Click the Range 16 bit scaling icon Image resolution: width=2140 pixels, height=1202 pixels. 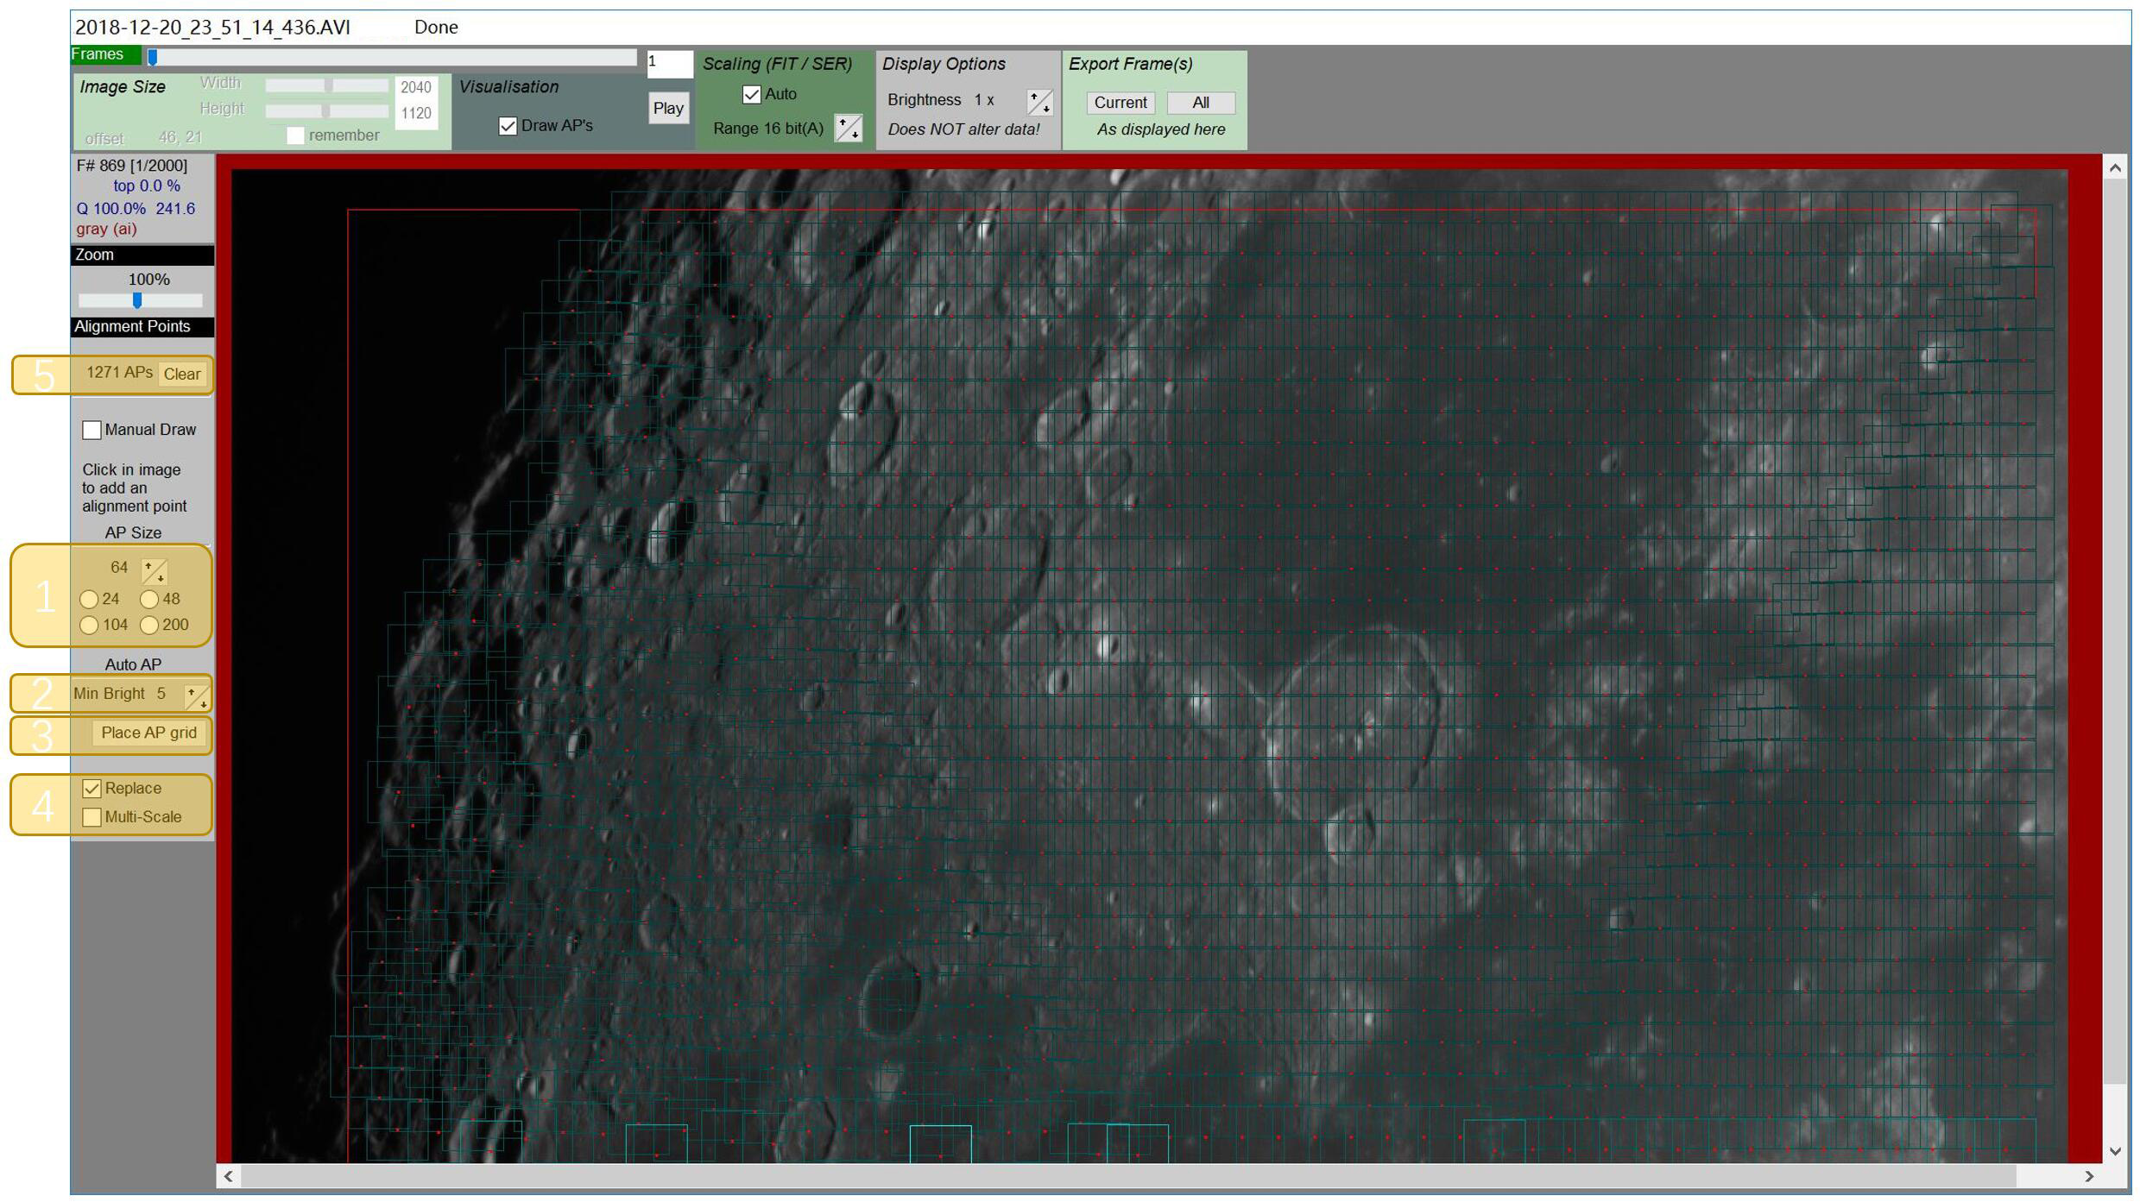849,128
